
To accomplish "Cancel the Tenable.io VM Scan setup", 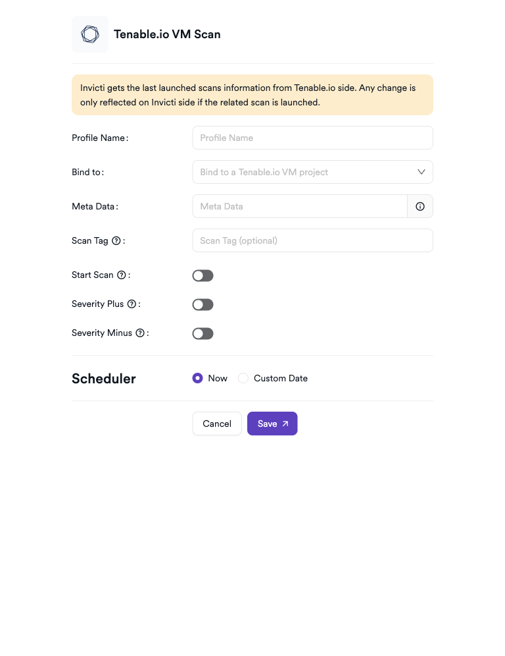I will (216, 424).
